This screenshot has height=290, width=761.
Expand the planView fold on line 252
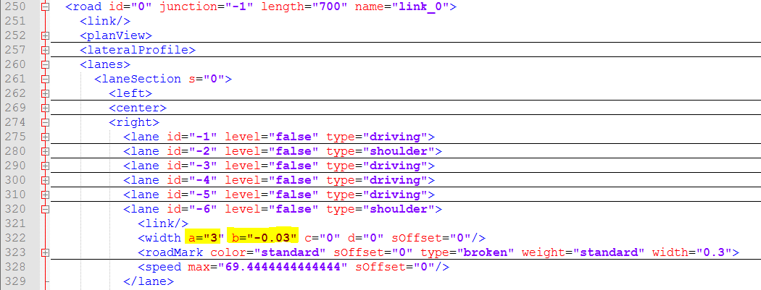(45, 36)
